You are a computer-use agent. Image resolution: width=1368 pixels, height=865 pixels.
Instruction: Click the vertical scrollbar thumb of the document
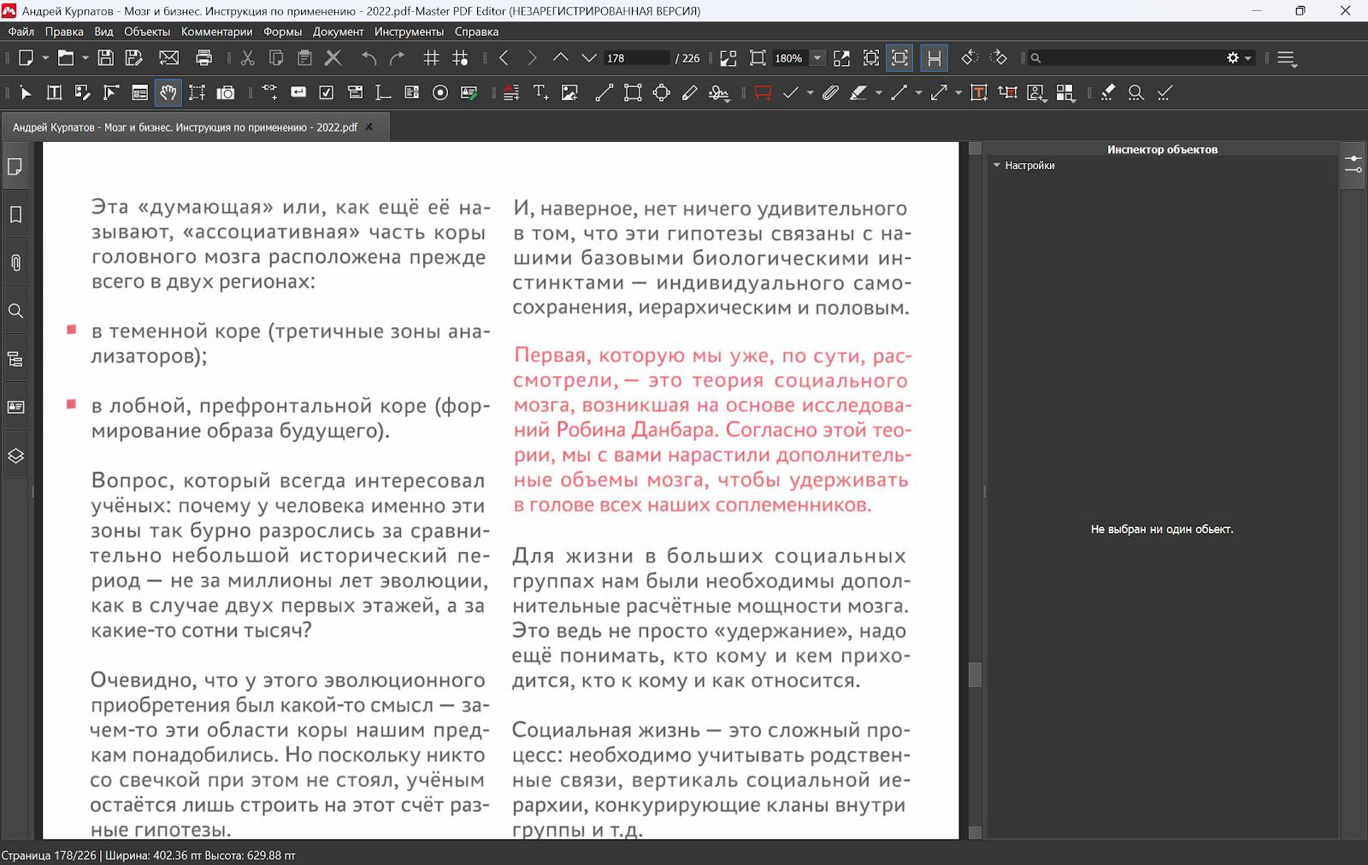975,675
